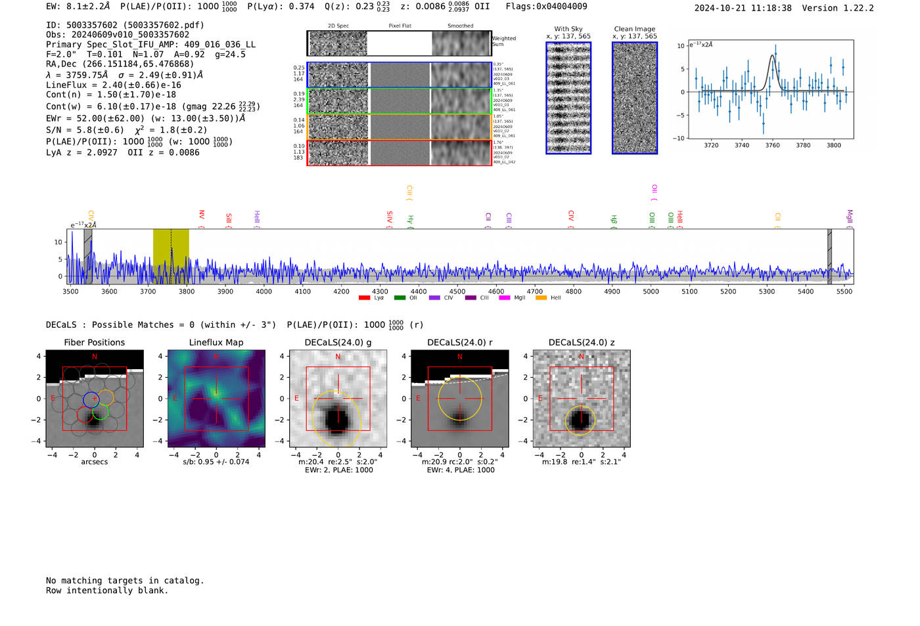Screen dimensions: 920x626
Task: Click the s/b: 0.95 +/- 0.074 caption
Action: [x=216, y=462]
